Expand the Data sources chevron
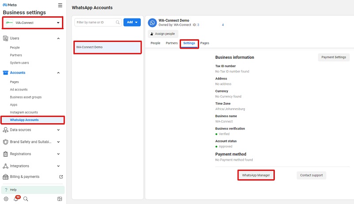Viewport: 354px width, 204px height. pos(58,130)
